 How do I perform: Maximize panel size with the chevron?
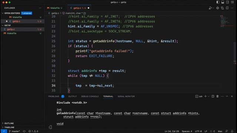pyautogui.click(x=227, y=96)
